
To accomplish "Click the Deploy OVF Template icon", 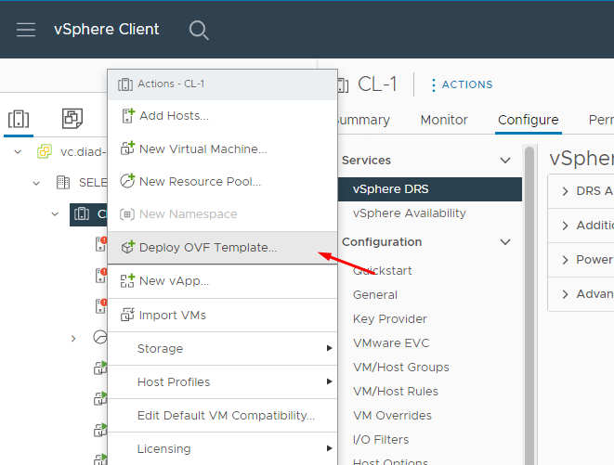I will pyautogui.click(x=126, y=248).
